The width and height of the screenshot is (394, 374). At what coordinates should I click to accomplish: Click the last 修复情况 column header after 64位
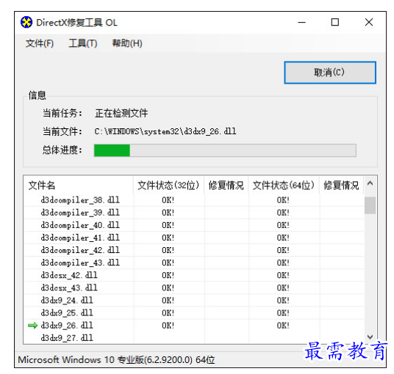pyautogui.click(x=341, y=186)
